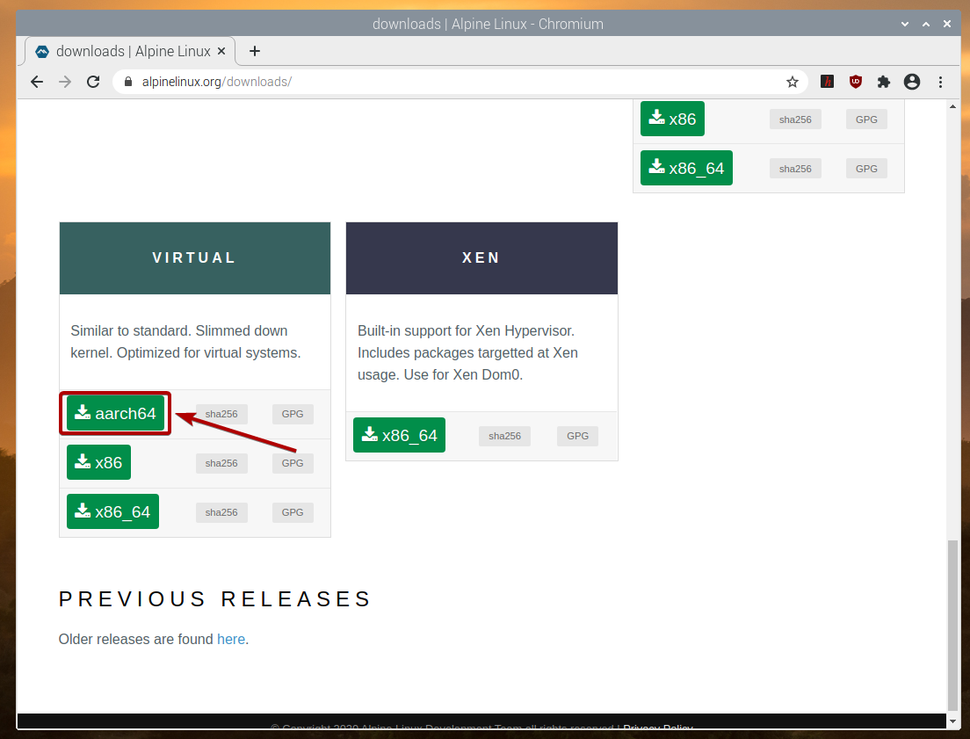Download Virtual x86_64 image
970x739 pixels.
tap(112, 511)
